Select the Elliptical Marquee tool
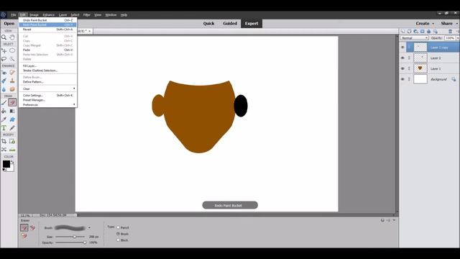 [12, 51]
